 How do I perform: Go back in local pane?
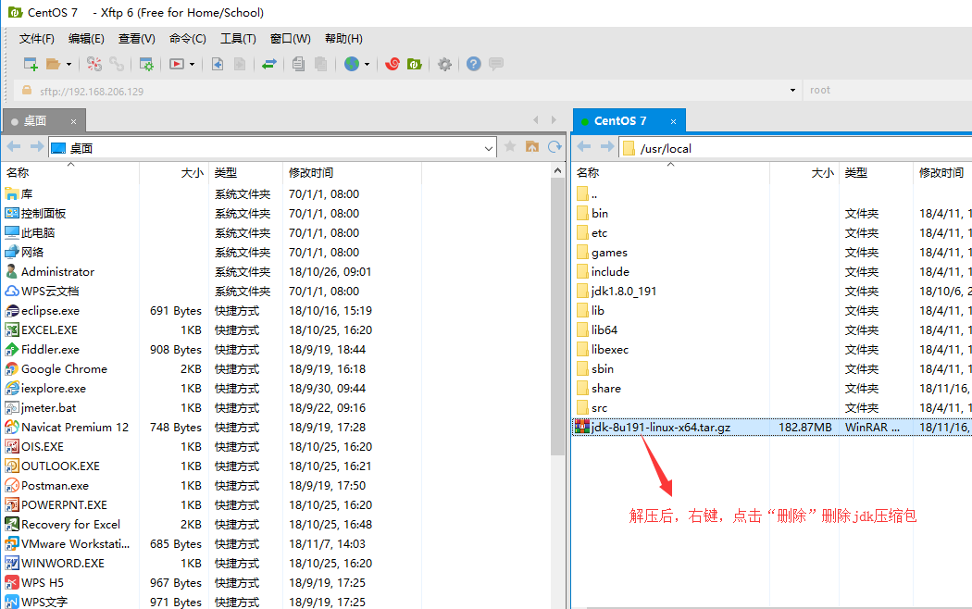pyautogui.click(x=14, y=146)
